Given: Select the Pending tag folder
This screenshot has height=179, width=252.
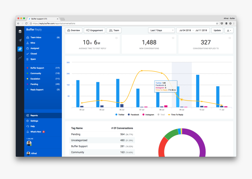Looking at the screenshot, I should [43, 84].
